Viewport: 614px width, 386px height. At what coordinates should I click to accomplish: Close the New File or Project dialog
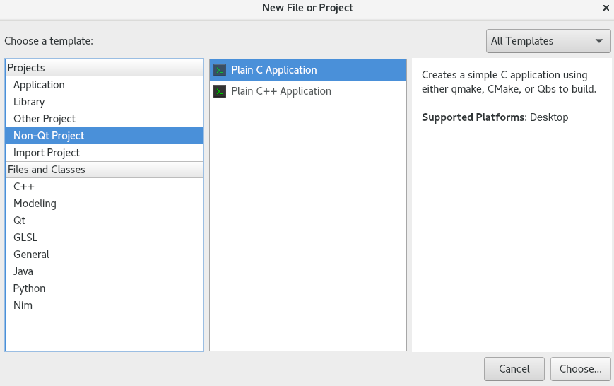(x=606, y=8)
